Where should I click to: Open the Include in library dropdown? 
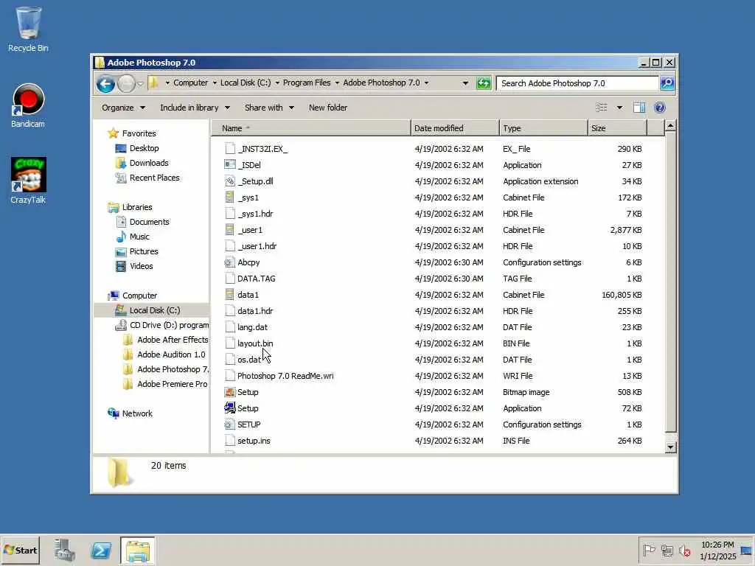(195, 108)
